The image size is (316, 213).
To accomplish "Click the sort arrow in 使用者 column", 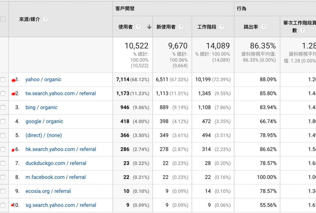I will [x=149, y=27].
